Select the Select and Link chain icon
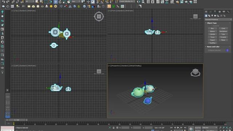Image resolution: width=233 pixels, height=131 pixels. (13, 1)
